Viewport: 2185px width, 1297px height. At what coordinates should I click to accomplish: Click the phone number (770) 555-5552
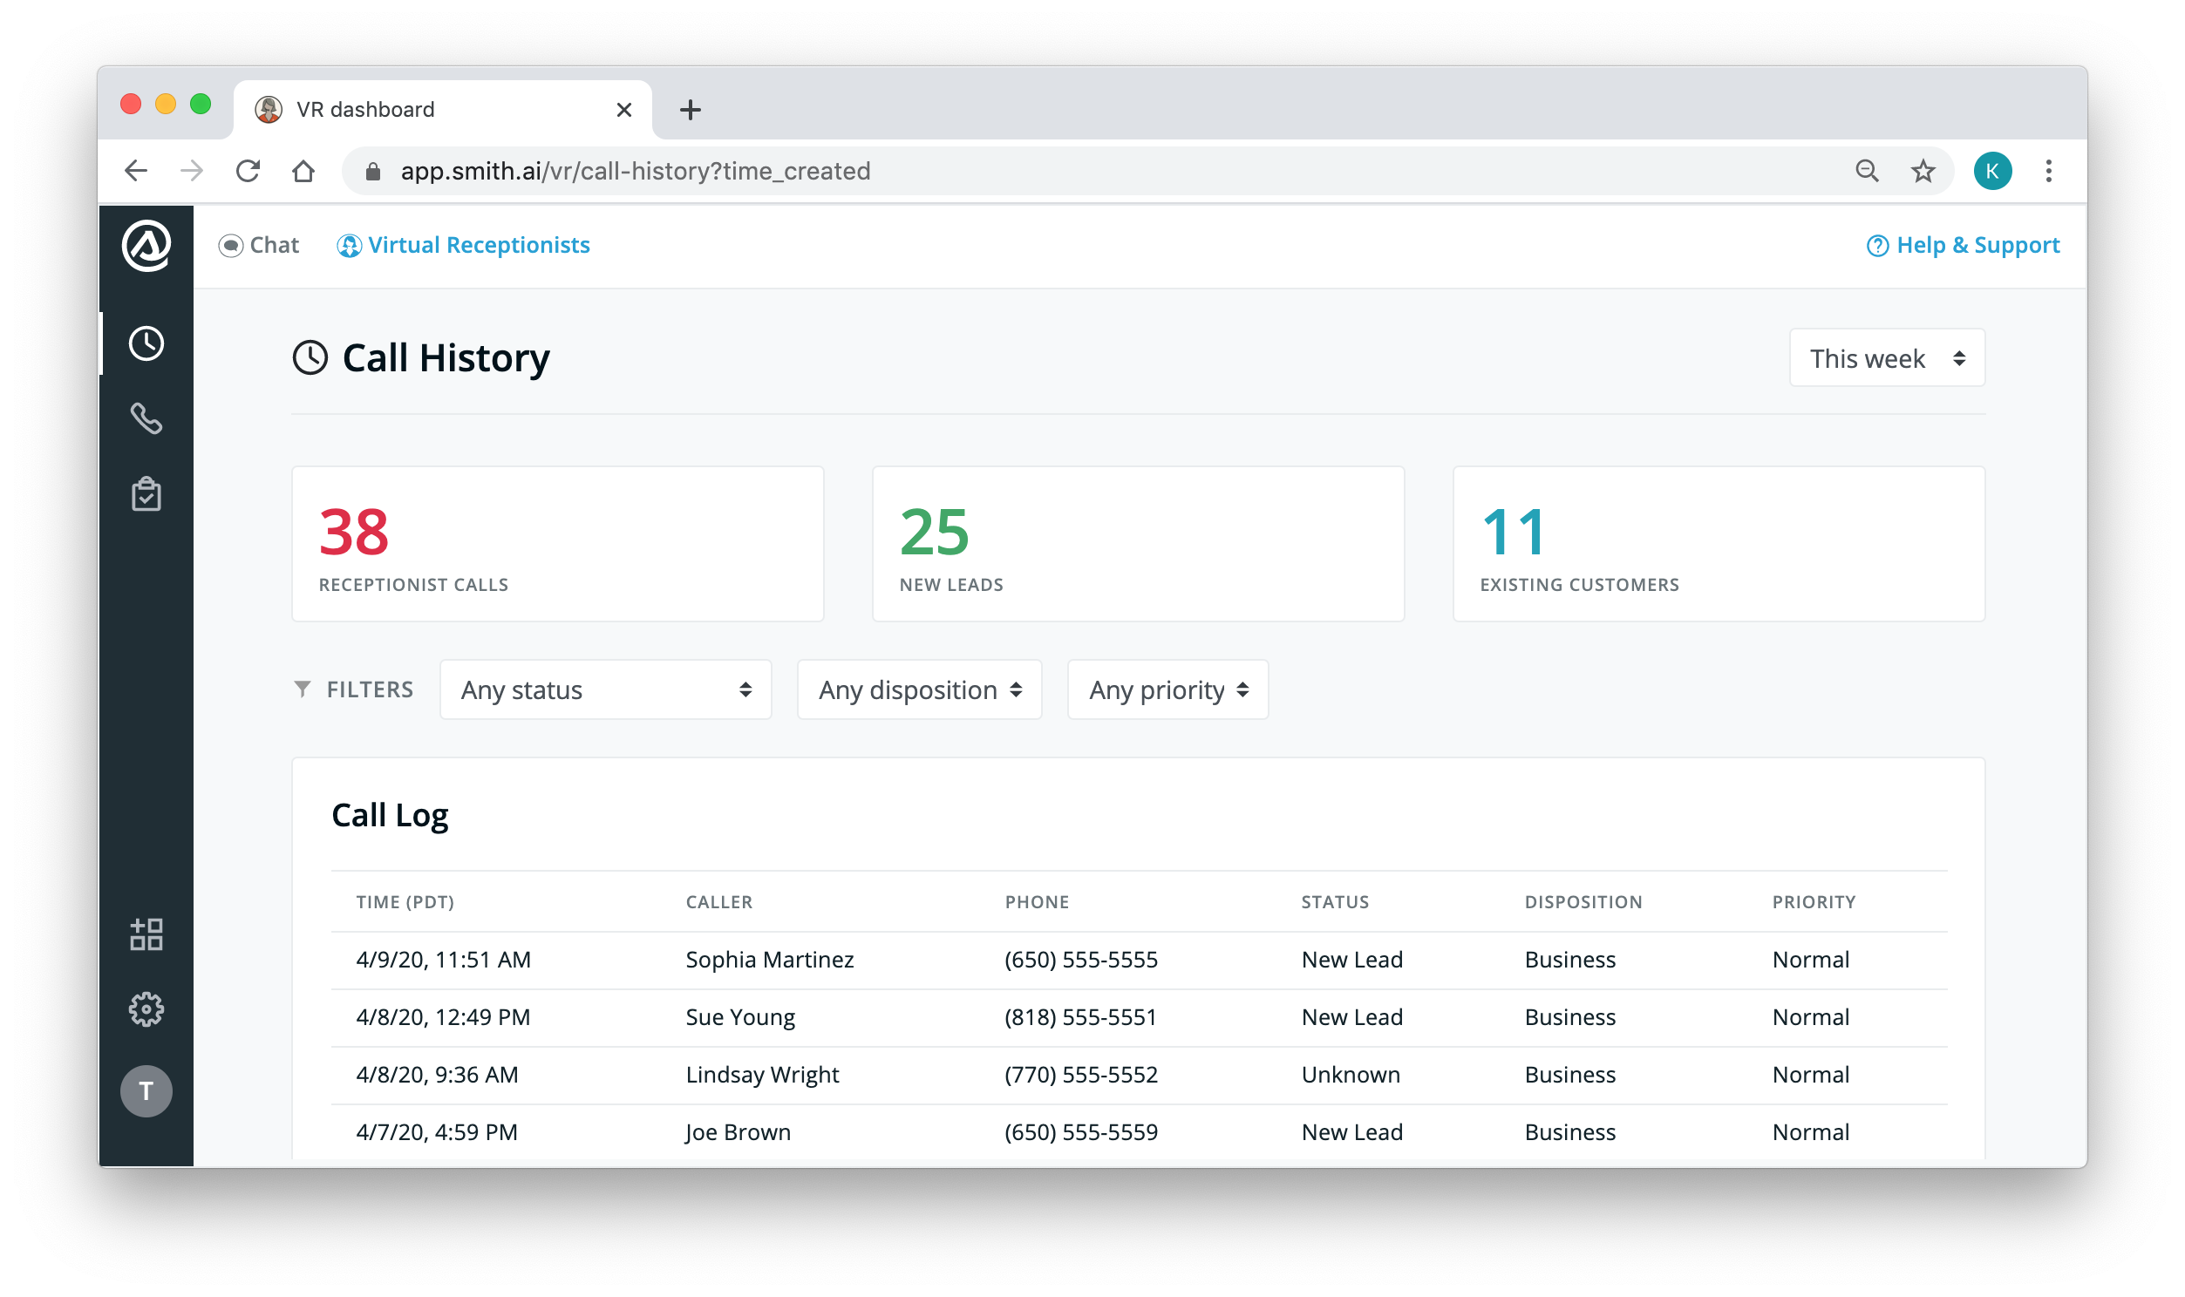tap(1080, 1075)
